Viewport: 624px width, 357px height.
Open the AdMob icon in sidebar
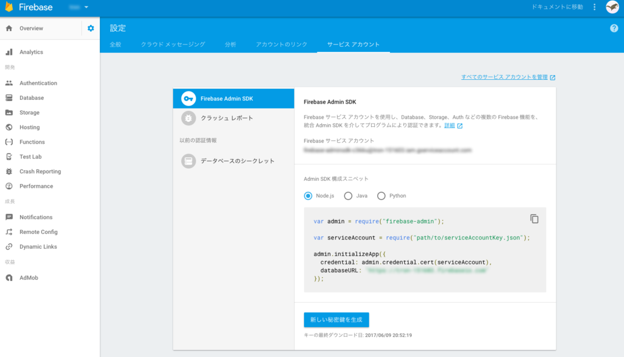pyautogui.click(x=9, y=278)
